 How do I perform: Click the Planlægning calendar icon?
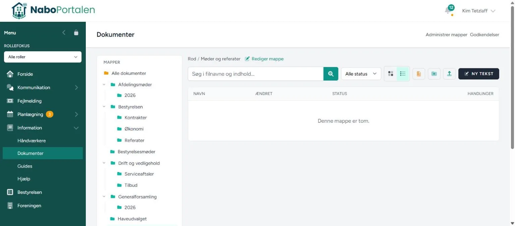pos(10,114)
